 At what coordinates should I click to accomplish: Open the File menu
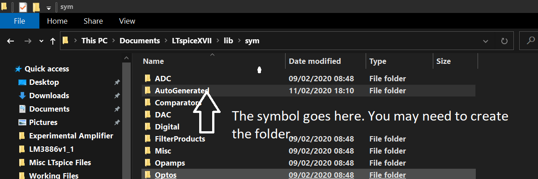[19, 21]
